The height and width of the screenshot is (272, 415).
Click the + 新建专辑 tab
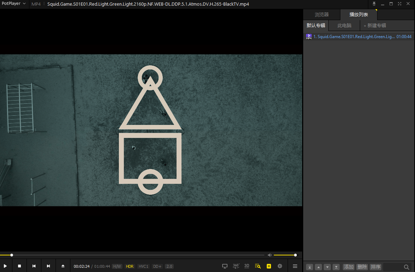(375, 26)
